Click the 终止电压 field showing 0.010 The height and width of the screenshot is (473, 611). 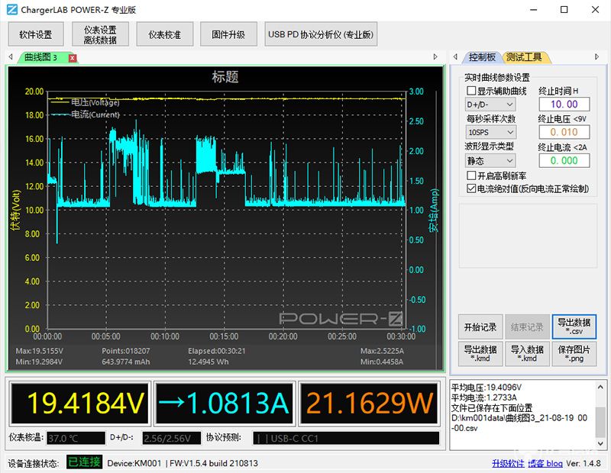[x=564, y=132]
